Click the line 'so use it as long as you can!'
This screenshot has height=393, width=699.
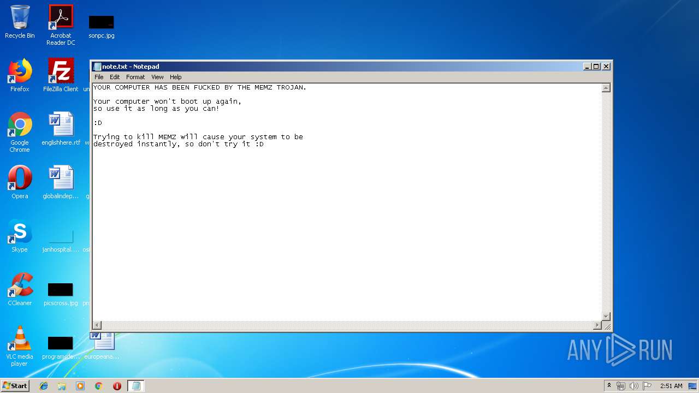pos(156,109)
